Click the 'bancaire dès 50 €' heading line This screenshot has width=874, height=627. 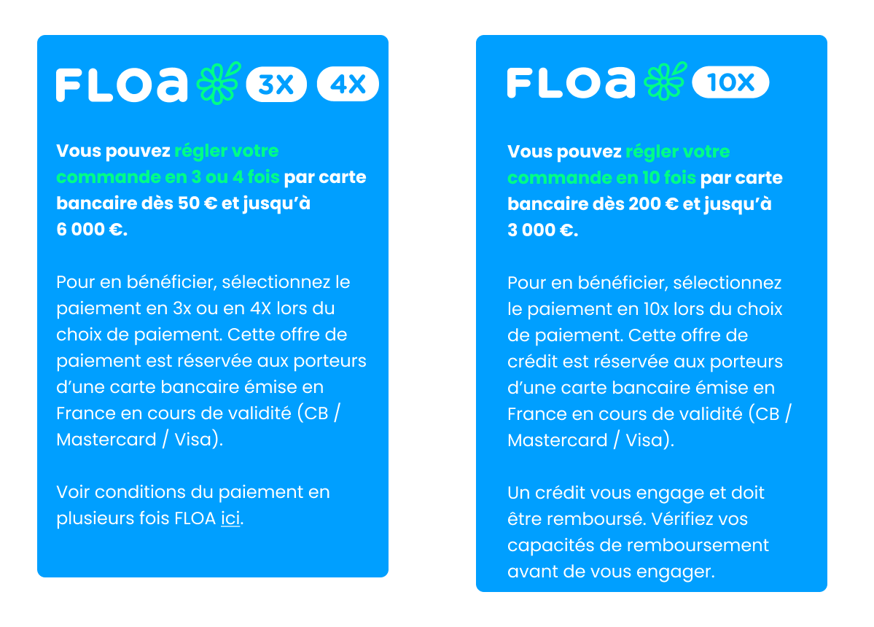[184, 203]
